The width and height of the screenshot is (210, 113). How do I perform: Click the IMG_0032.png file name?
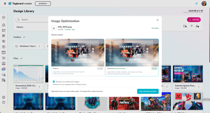point(65,27)
